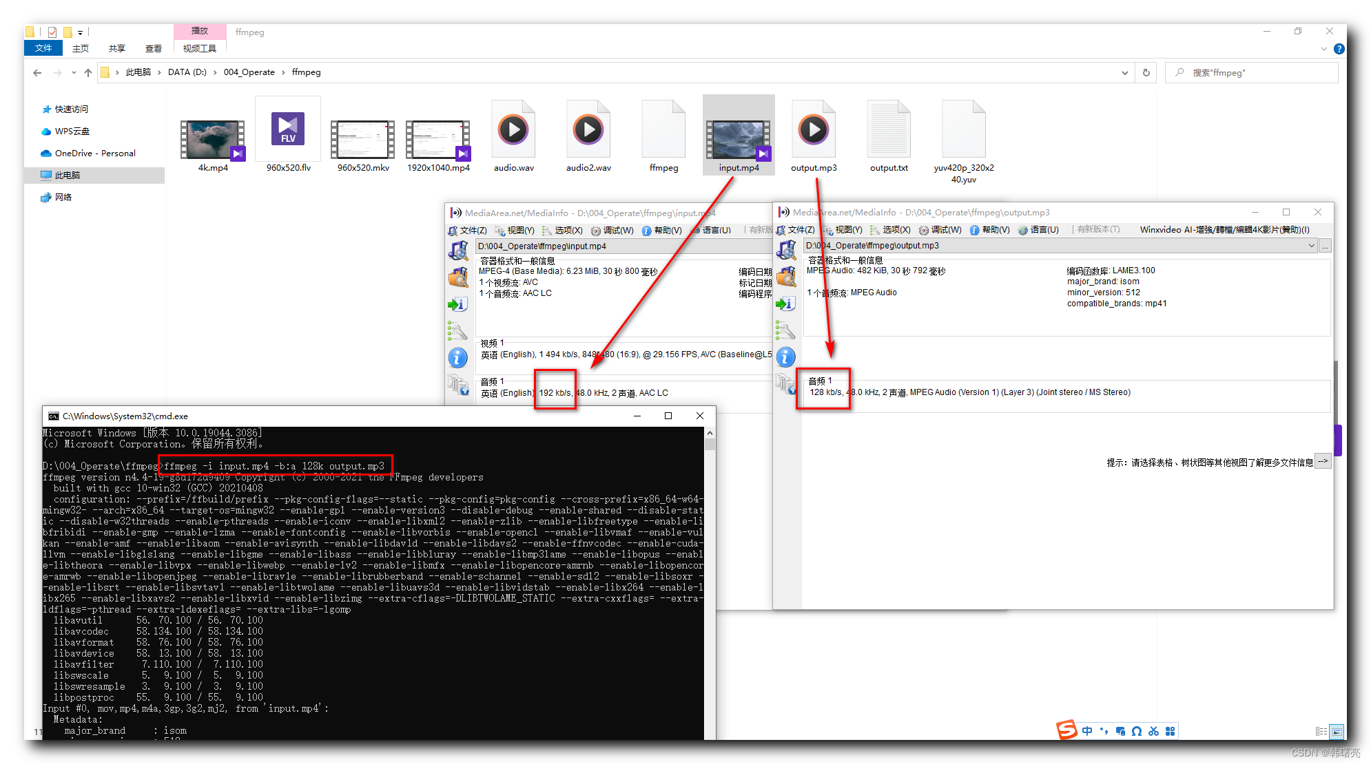The image size is (1371, 764).
Task: Open 调试(W) menu in input.mp4 MediaInfo window
Action: pyautogui.click(x=612, y=231)
